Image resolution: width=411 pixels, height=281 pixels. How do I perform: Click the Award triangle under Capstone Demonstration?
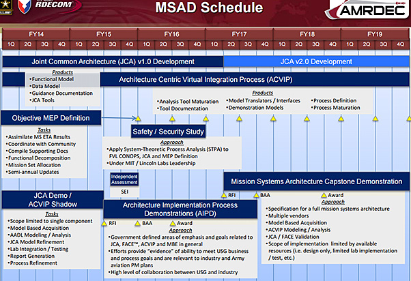point(324,195)
